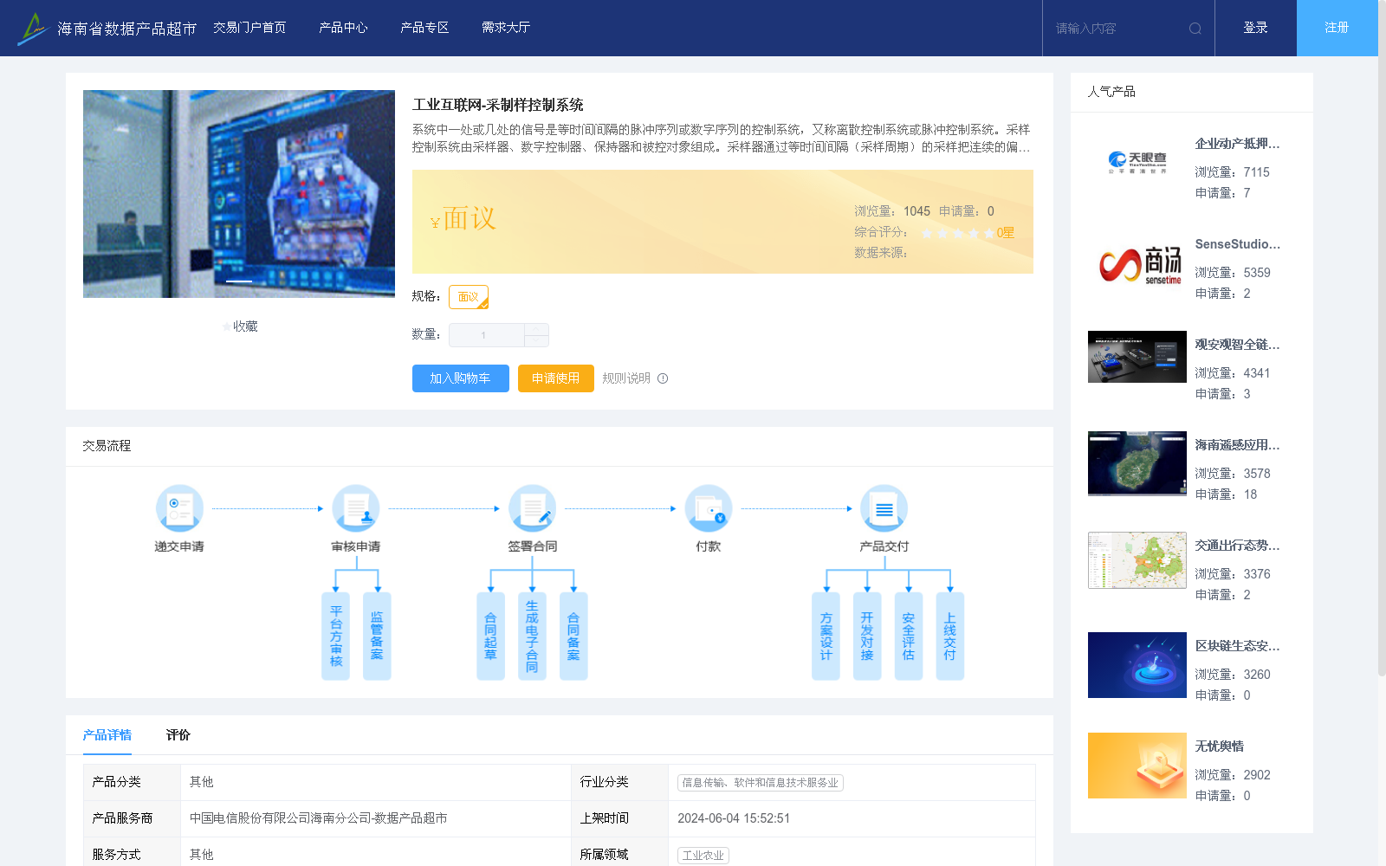Click the 登录 button
Screen dimensions: 1386x866
(x=1256, y=28)
